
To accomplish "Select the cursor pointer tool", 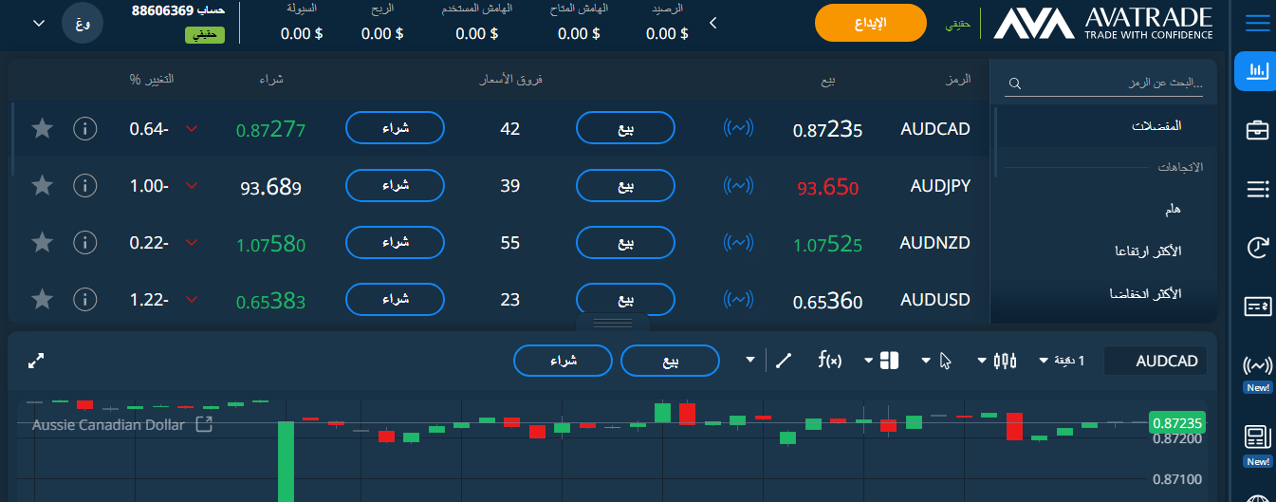I will 945,361.
